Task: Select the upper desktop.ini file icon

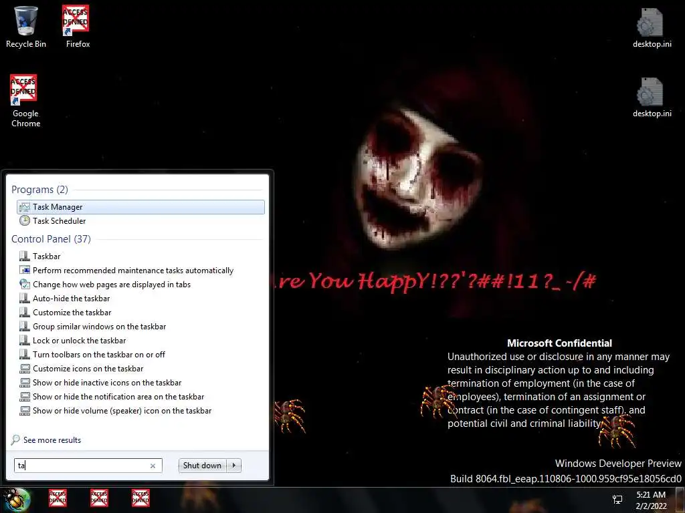Action: (652, 27)
